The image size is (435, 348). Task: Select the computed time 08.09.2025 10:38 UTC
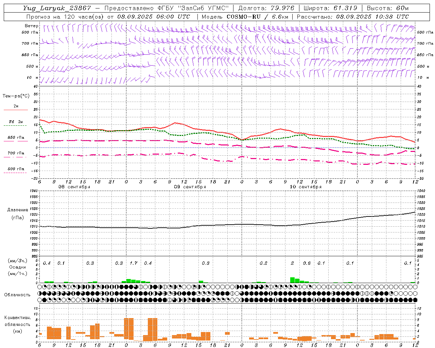tap(372, 17)
